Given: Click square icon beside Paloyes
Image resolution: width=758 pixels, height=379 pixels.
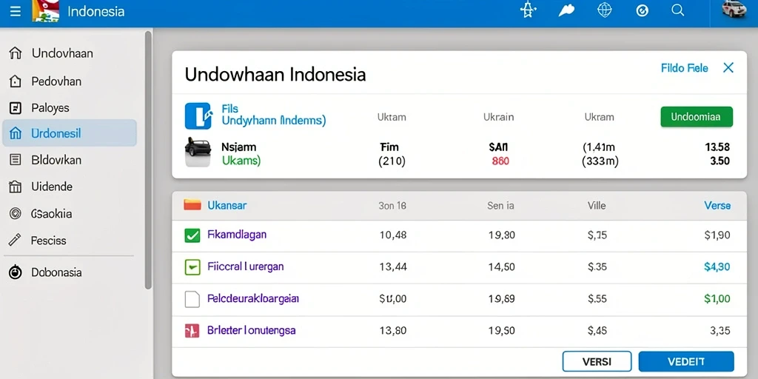Looking at the screenshot, I should (16, 108).
